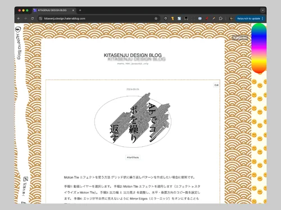Click the Edit button on the post
281x210 pixels.
[216, 85]
